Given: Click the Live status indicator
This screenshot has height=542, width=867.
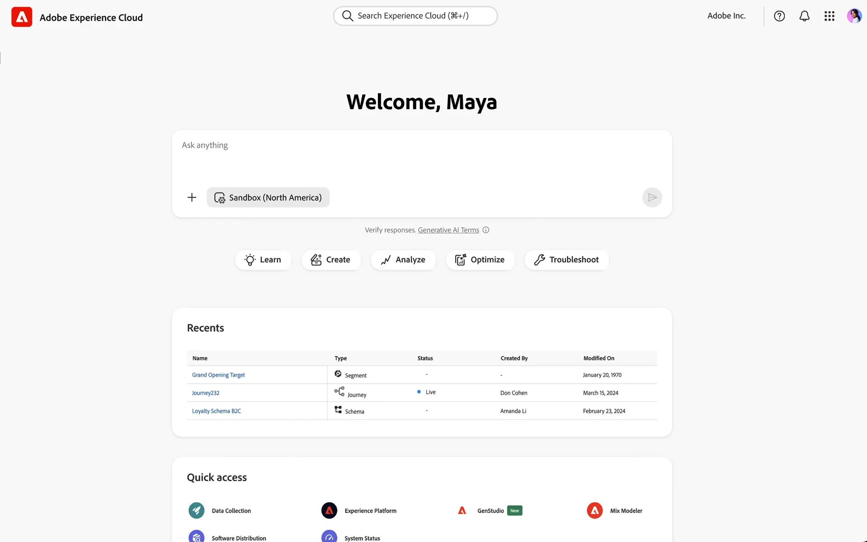Looking at the screenshot, I should click(426, 392).
